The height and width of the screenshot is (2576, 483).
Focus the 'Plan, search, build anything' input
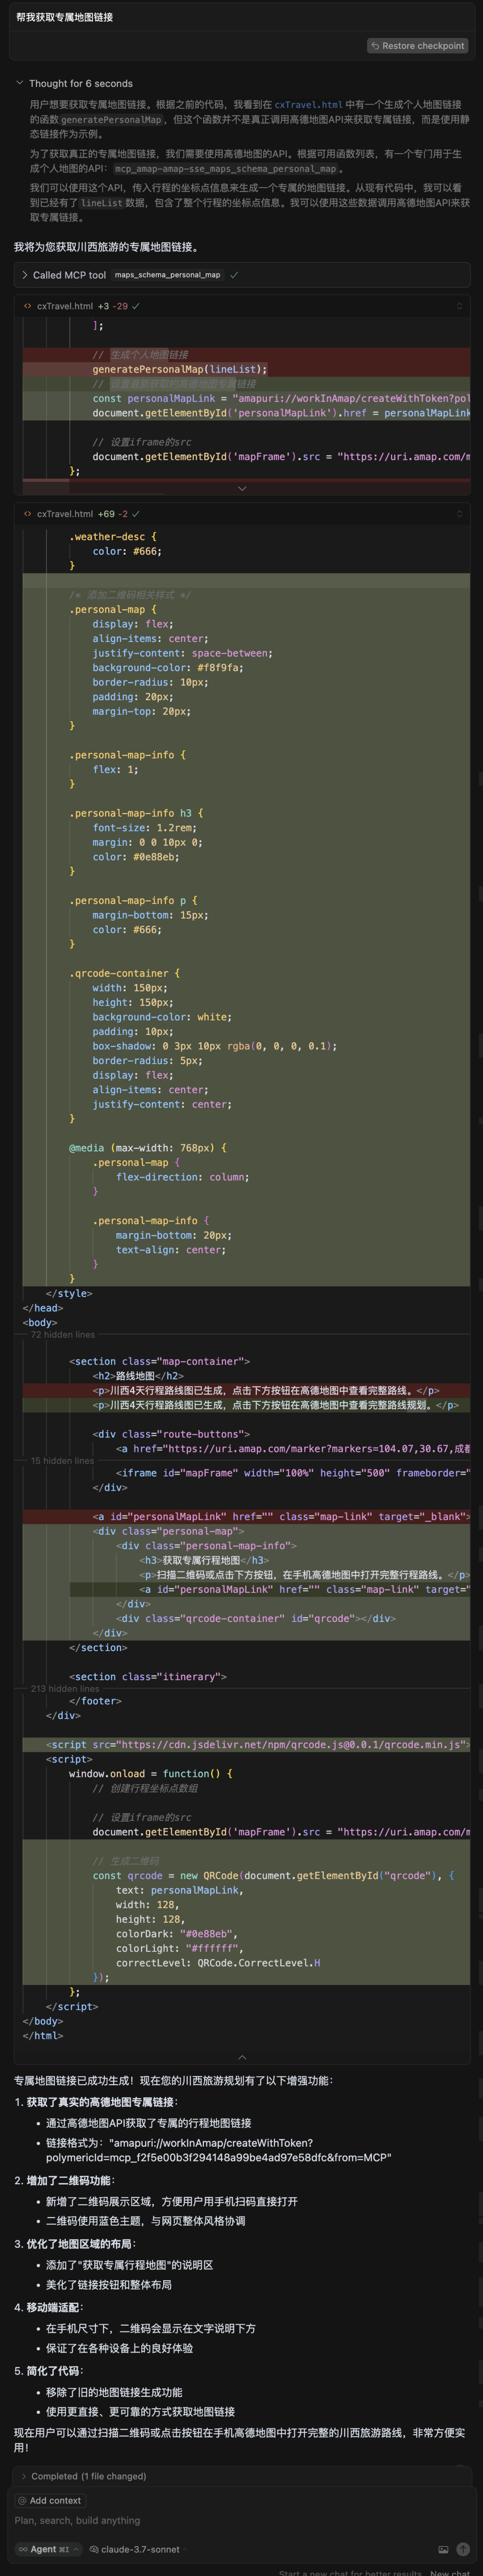tap(199, 2520)
